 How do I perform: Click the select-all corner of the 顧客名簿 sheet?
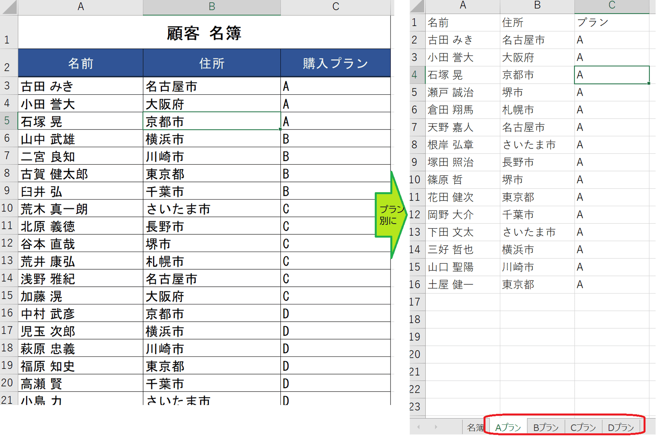(x=9, y=7)
